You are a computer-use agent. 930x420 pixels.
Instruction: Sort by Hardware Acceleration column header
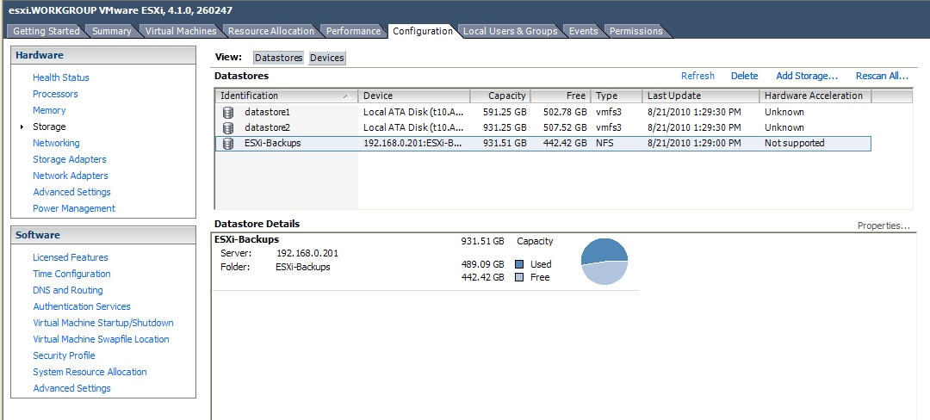[x=815, y=96]
